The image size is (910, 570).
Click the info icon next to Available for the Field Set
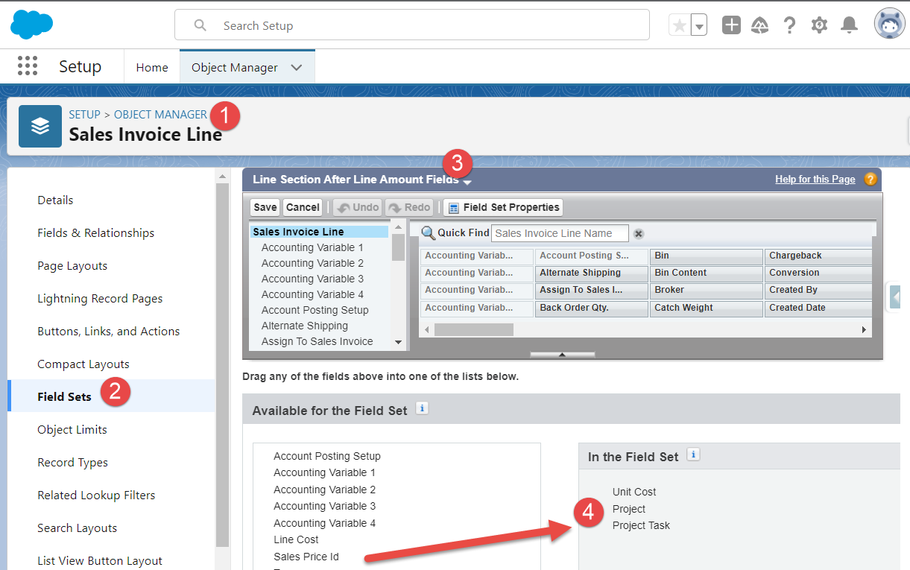(x=422, y=408)
